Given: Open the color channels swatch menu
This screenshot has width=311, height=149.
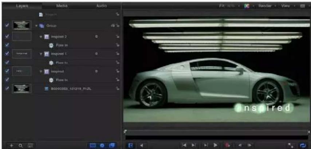Looking at the screenshot, I should pos(248,6).
